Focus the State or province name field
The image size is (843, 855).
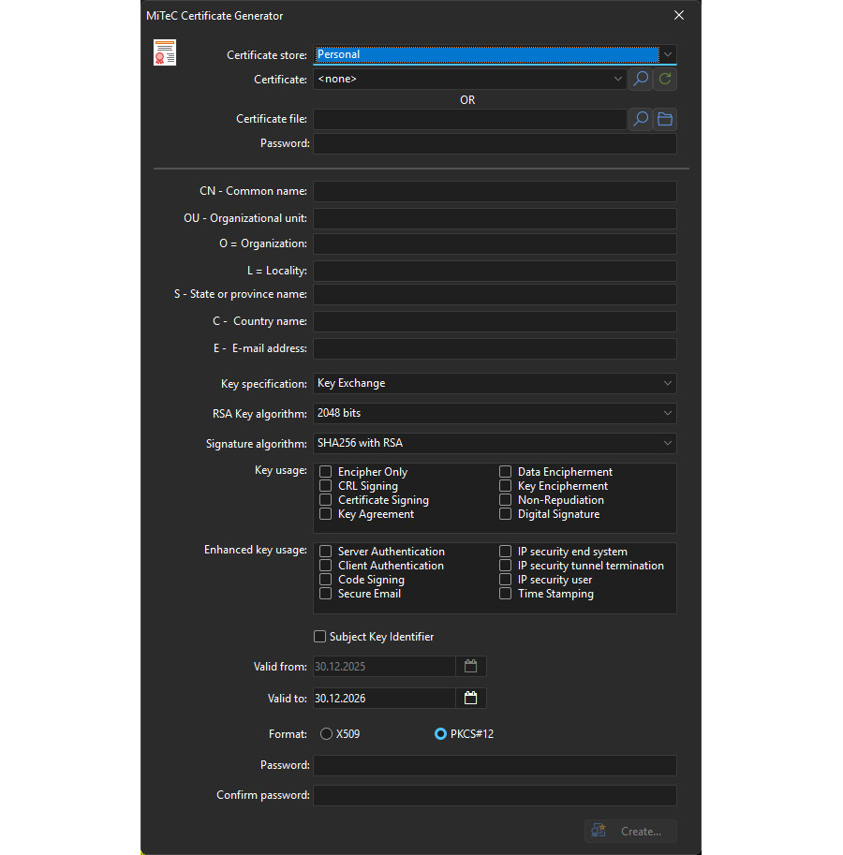[495, 294]
